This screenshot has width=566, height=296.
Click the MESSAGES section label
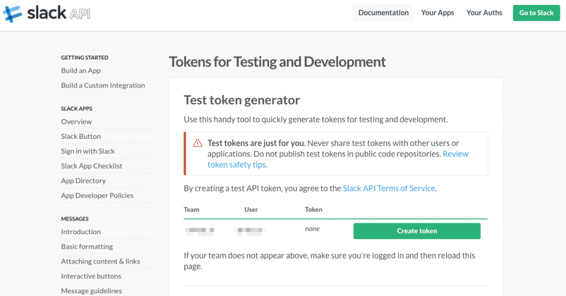pyautogui.click(x=75, y=219)
